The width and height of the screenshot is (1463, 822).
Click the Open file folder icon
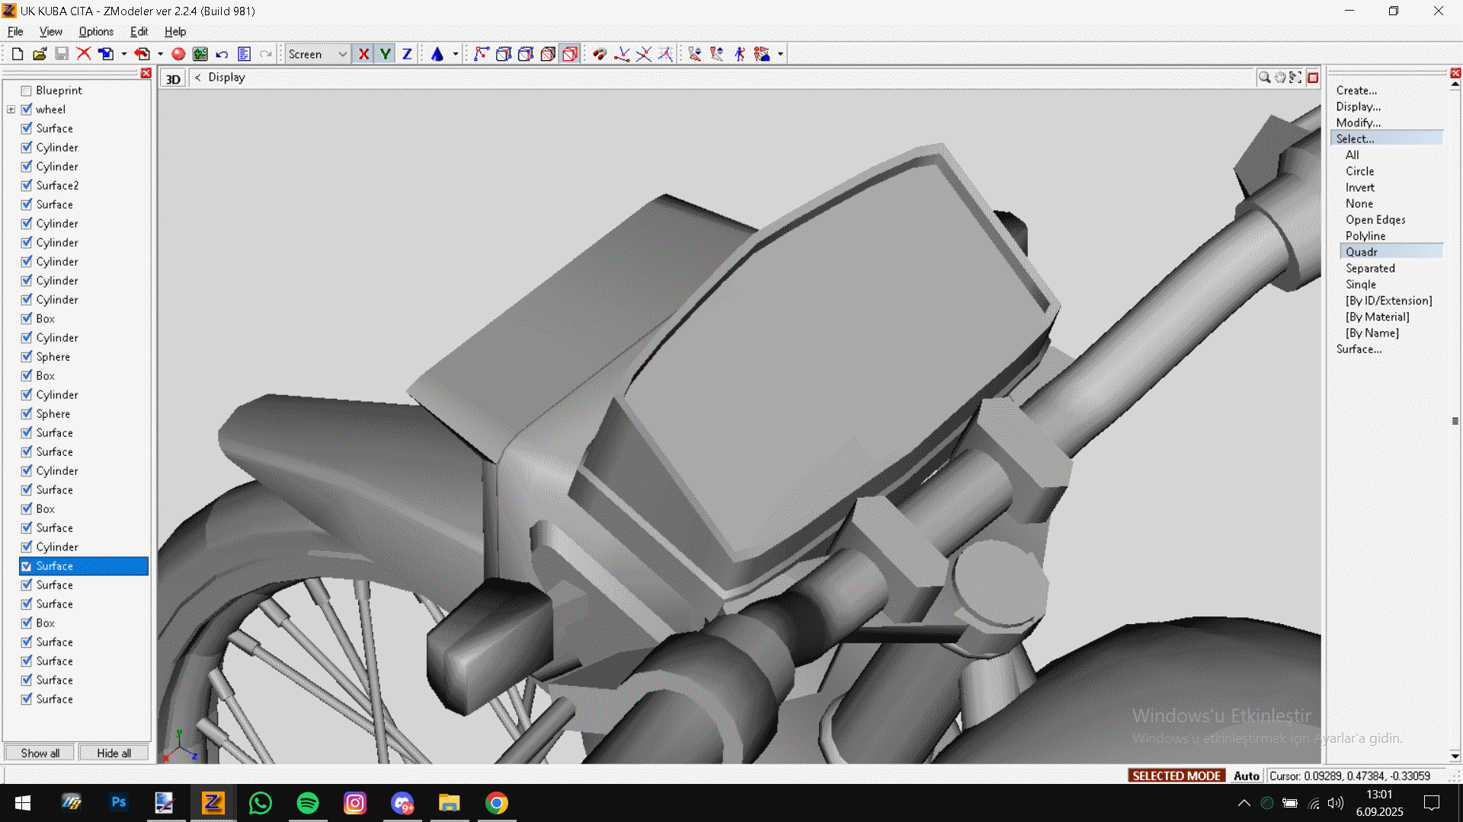coord(40,54)
